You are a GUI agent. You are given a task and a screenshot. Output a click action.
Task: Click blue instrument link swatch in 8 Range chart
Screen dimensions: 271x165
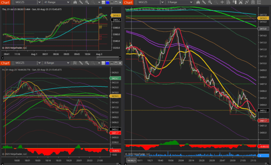point(108,63)
